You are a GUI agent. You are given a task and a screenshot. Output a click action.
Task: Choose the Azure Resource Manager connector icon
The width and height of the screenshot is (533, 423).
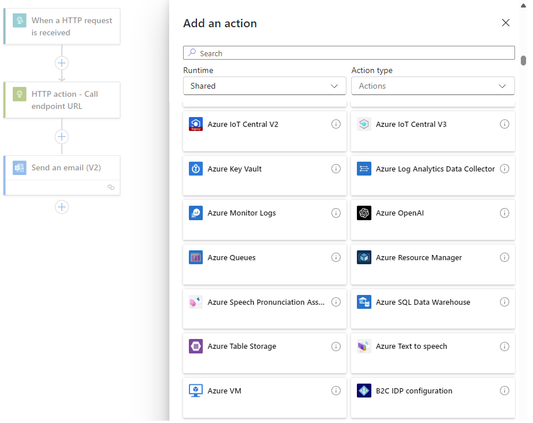[364, 257]
